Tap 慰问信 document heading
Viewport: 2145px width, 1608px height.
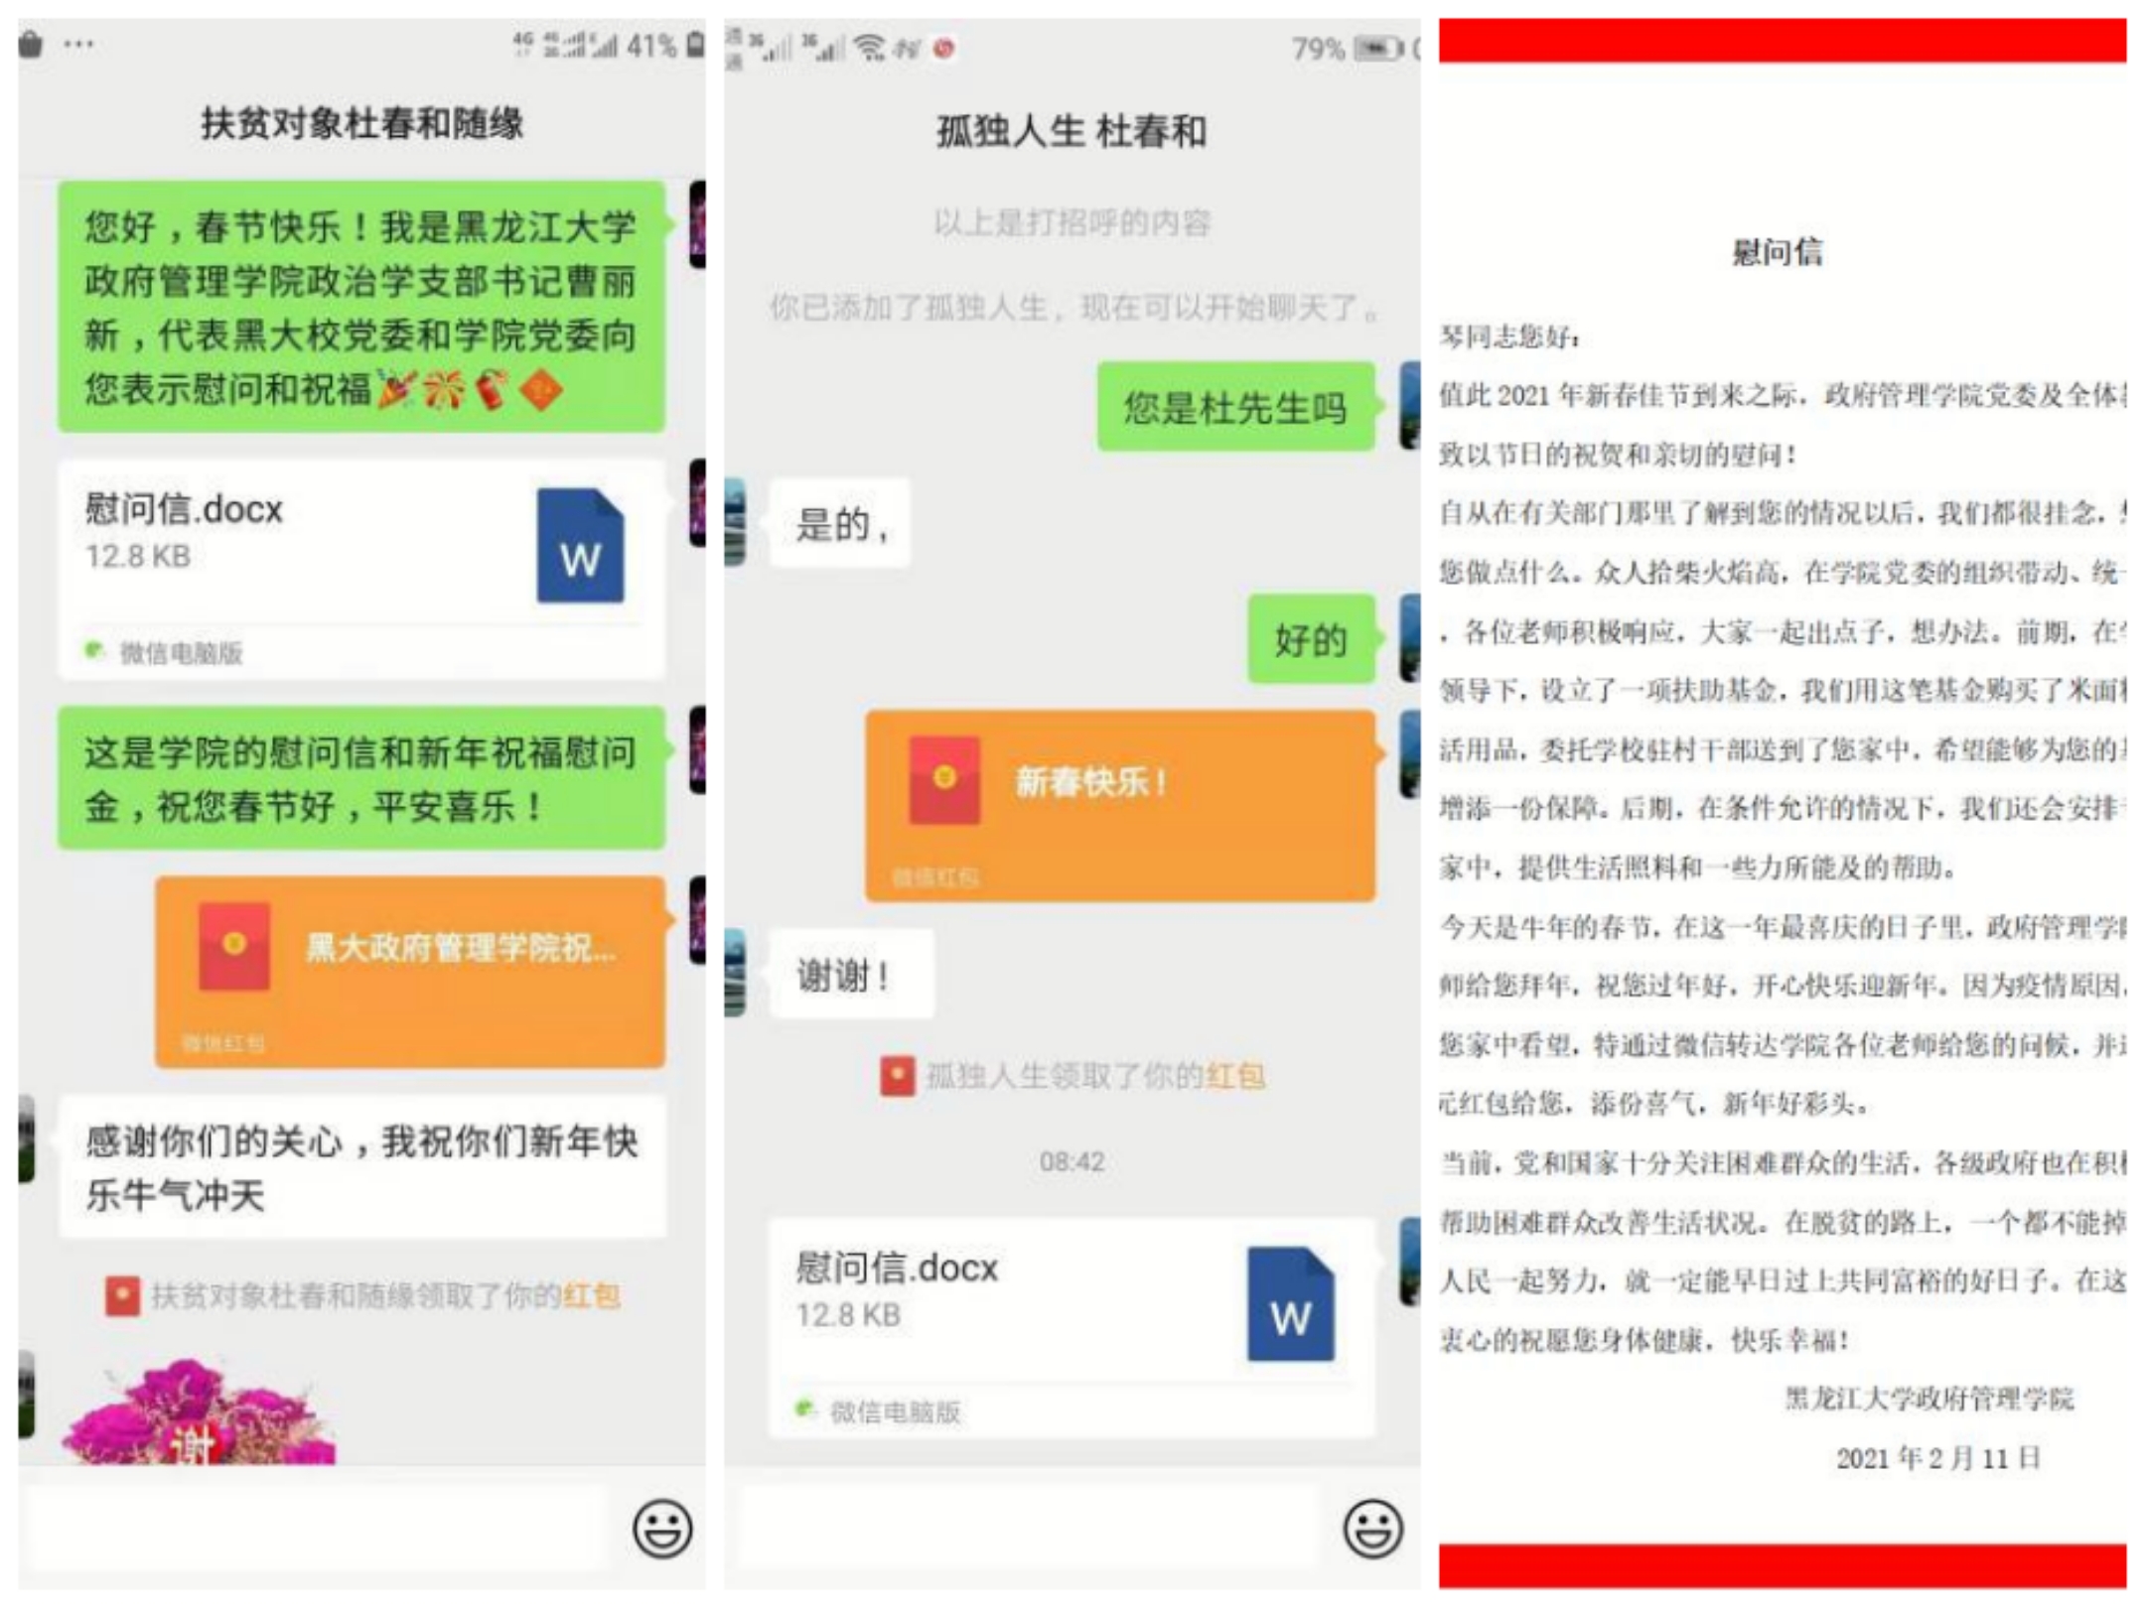1778,252
